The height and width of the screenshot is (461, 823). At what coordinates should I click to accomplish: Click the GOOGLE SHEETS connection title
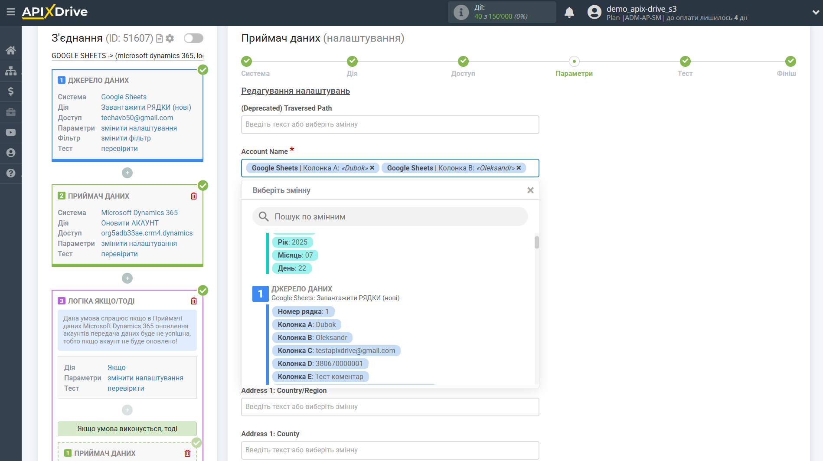tap(127, 56)
